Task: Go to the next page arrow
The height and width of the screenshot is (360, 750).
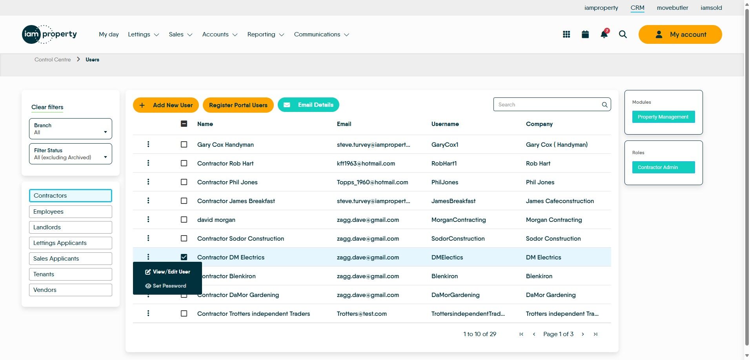Action: [x=583, y=334]
